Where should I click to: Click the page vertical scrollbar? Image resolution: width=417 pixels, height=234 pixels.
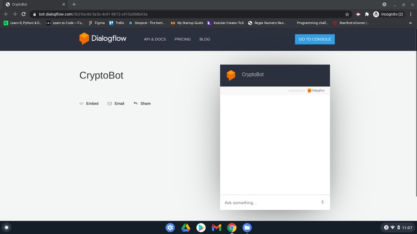click(415, 113)
